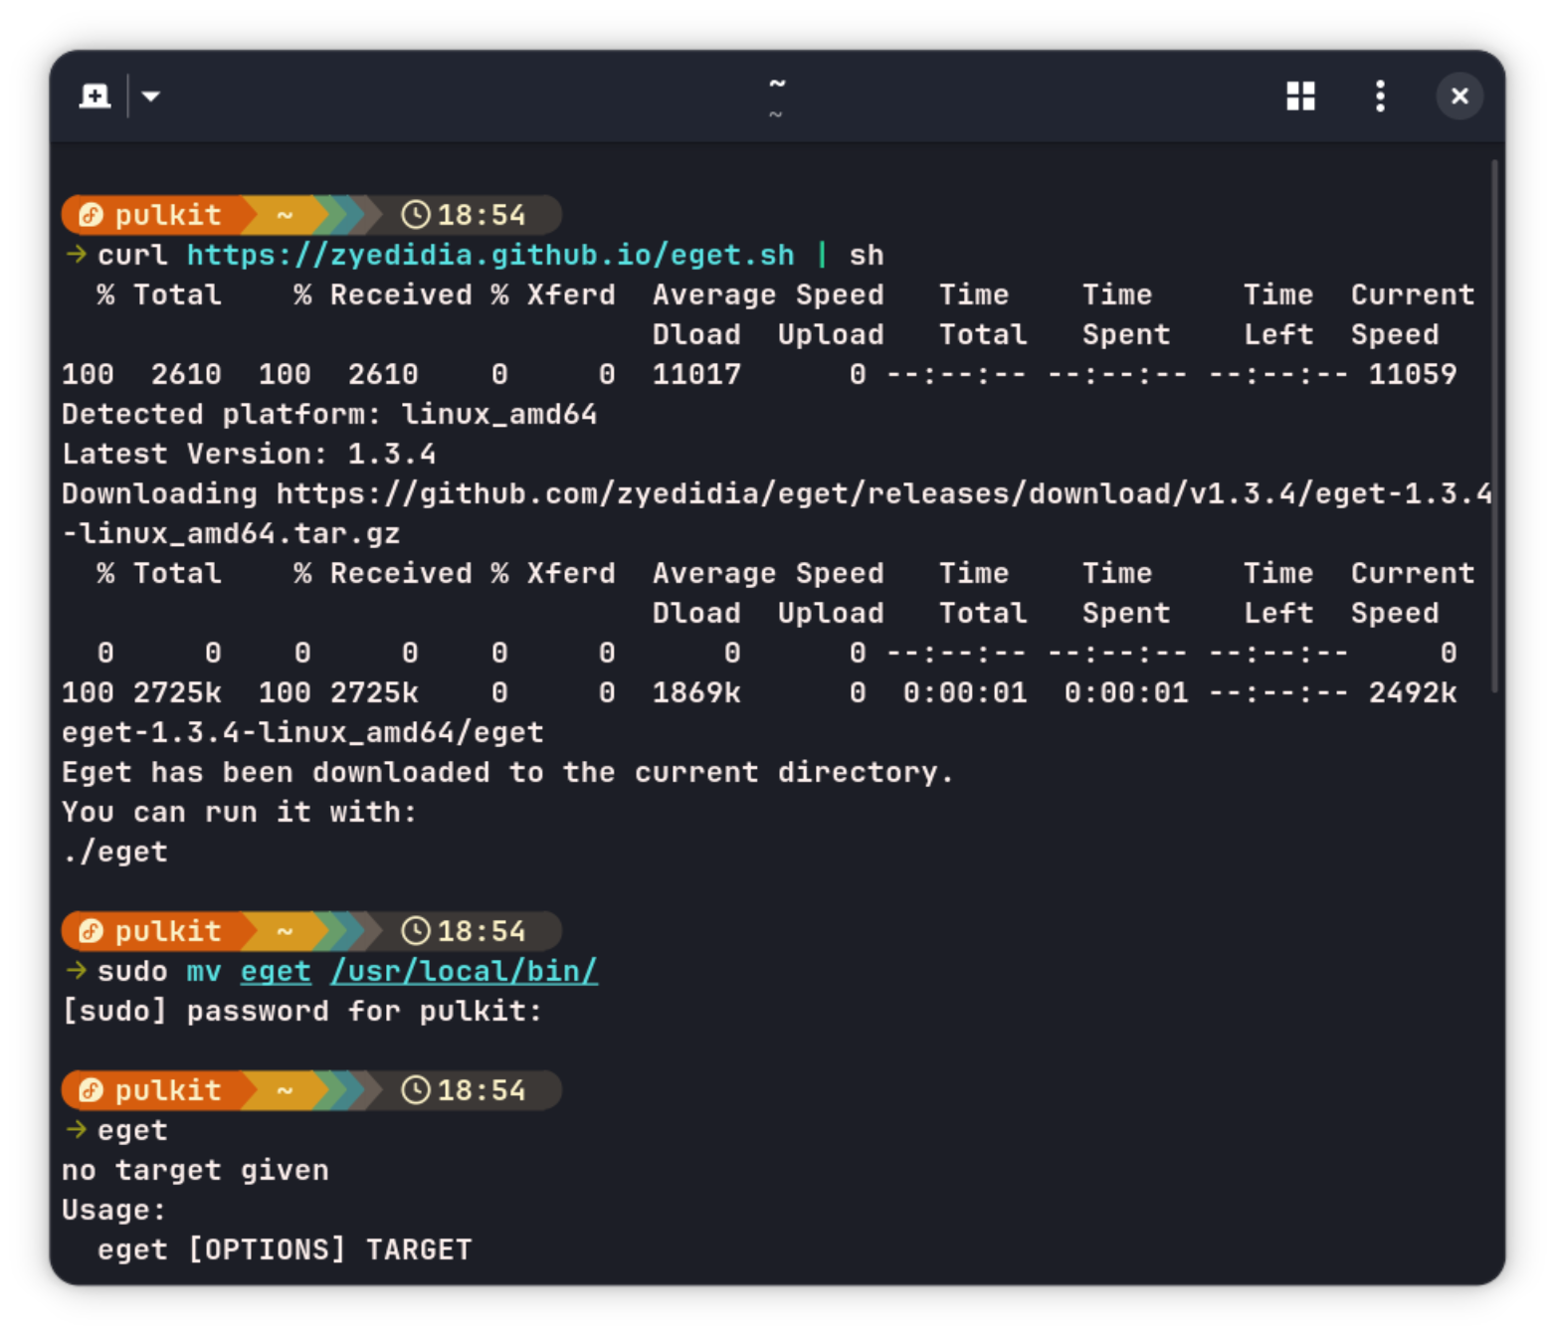Close the terminal window

(x=1459, y=96)
